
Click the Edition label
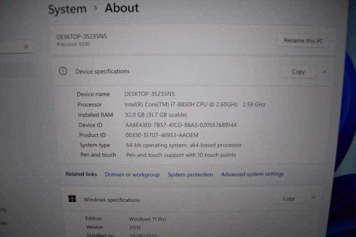pos(94,219)
